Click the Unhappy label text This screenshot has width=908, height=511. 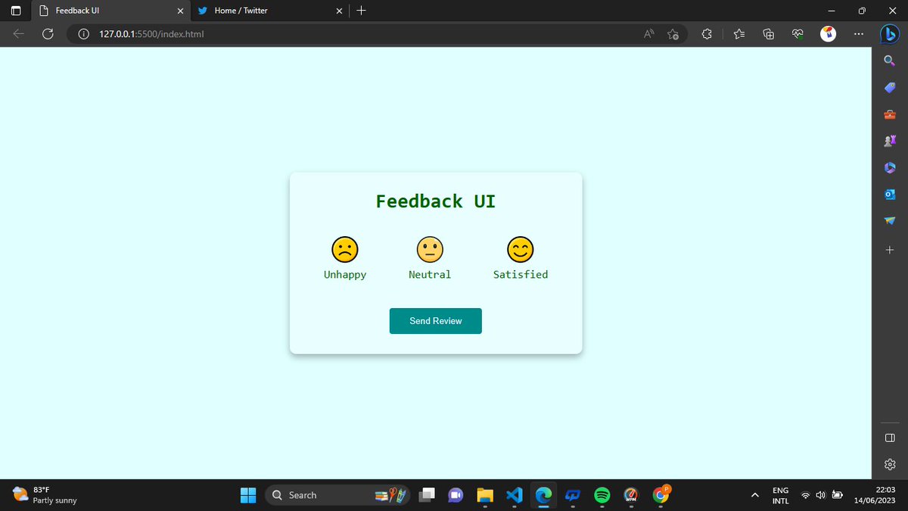(345, 275)
